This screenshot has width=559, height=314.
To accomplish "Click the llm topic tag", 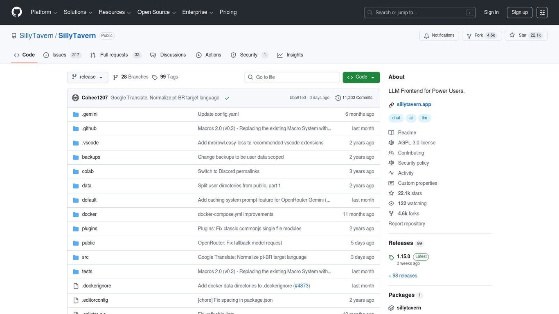I will 424,118.
